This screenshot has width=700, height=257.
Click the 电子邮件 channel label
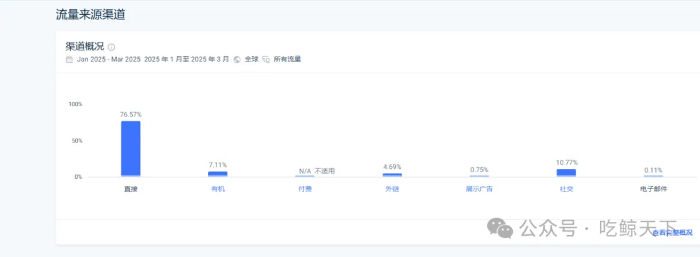[653, 189]
